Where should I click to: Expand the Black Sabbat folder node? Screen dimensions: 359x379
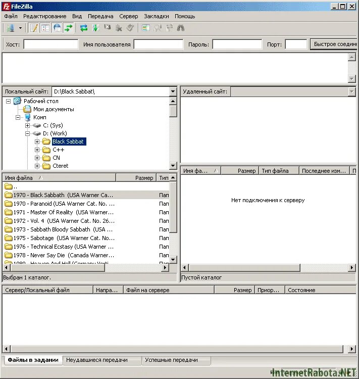coord(37,141)
